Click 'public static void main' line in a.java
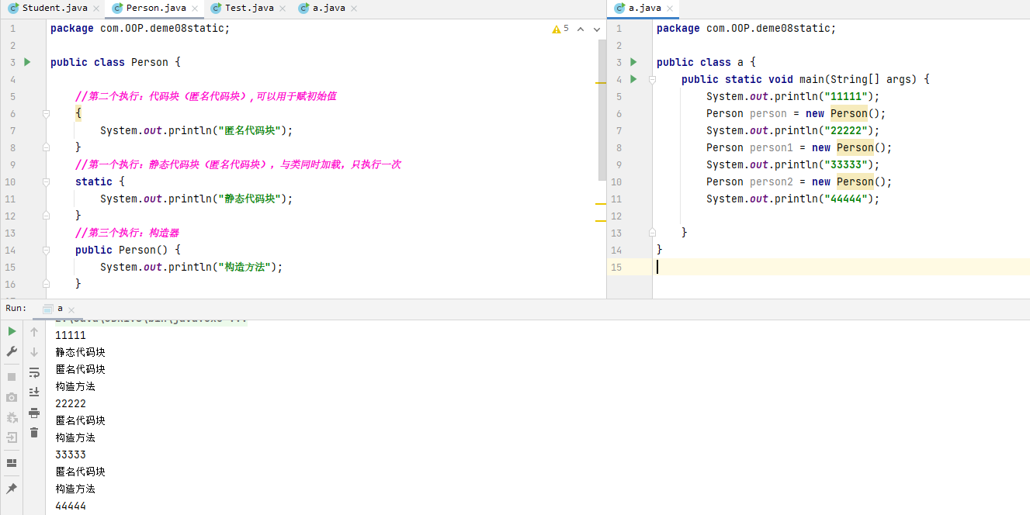The width and height of the screenshot is (1030, 515). [x=805, y=79]
